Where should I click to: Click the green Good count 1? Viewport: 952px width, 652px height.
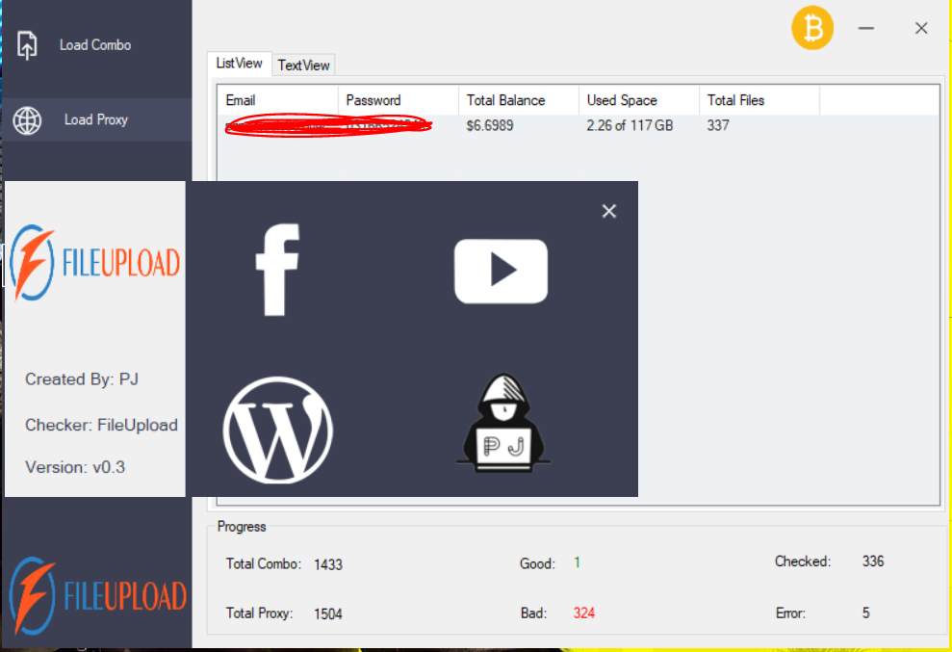point(577,562)
